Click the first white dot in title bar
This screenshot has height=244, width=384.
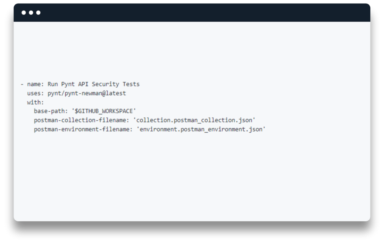tap(23, 13)
